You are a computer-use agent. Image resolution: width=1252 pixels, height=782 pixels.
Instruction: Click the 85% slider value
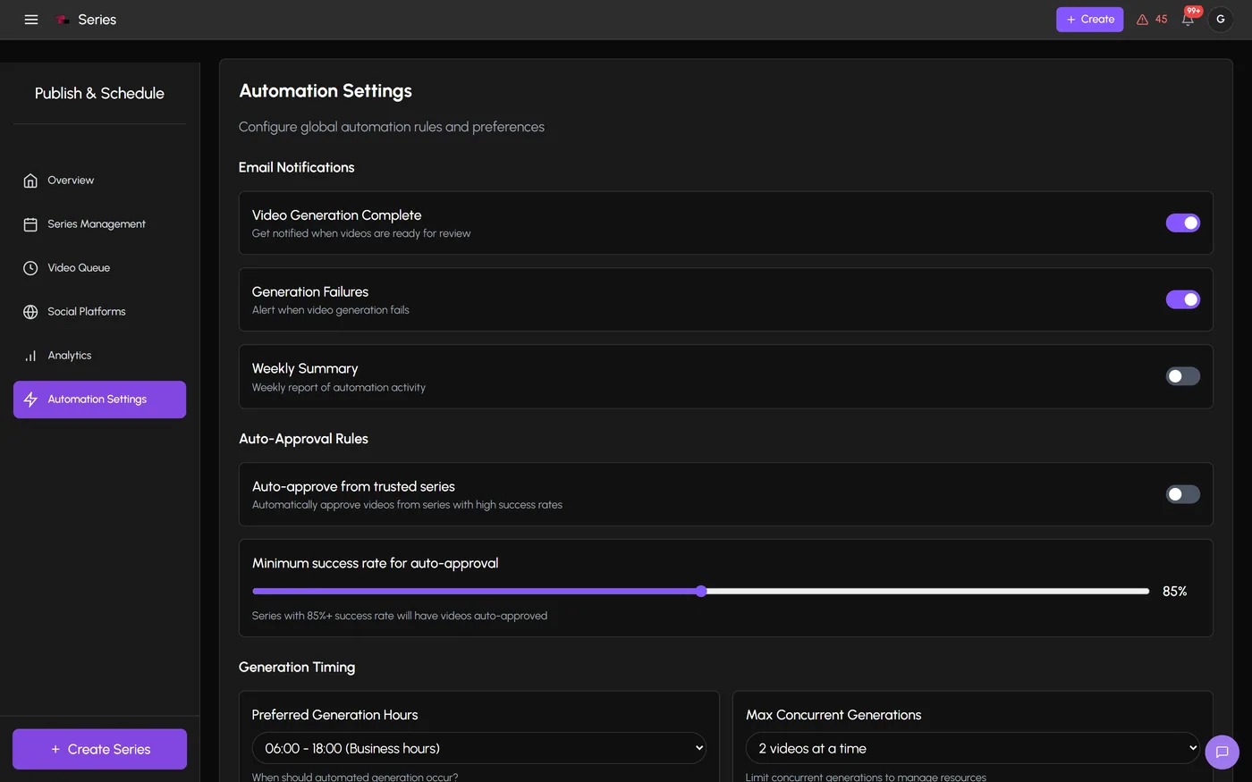point(1174,592)
